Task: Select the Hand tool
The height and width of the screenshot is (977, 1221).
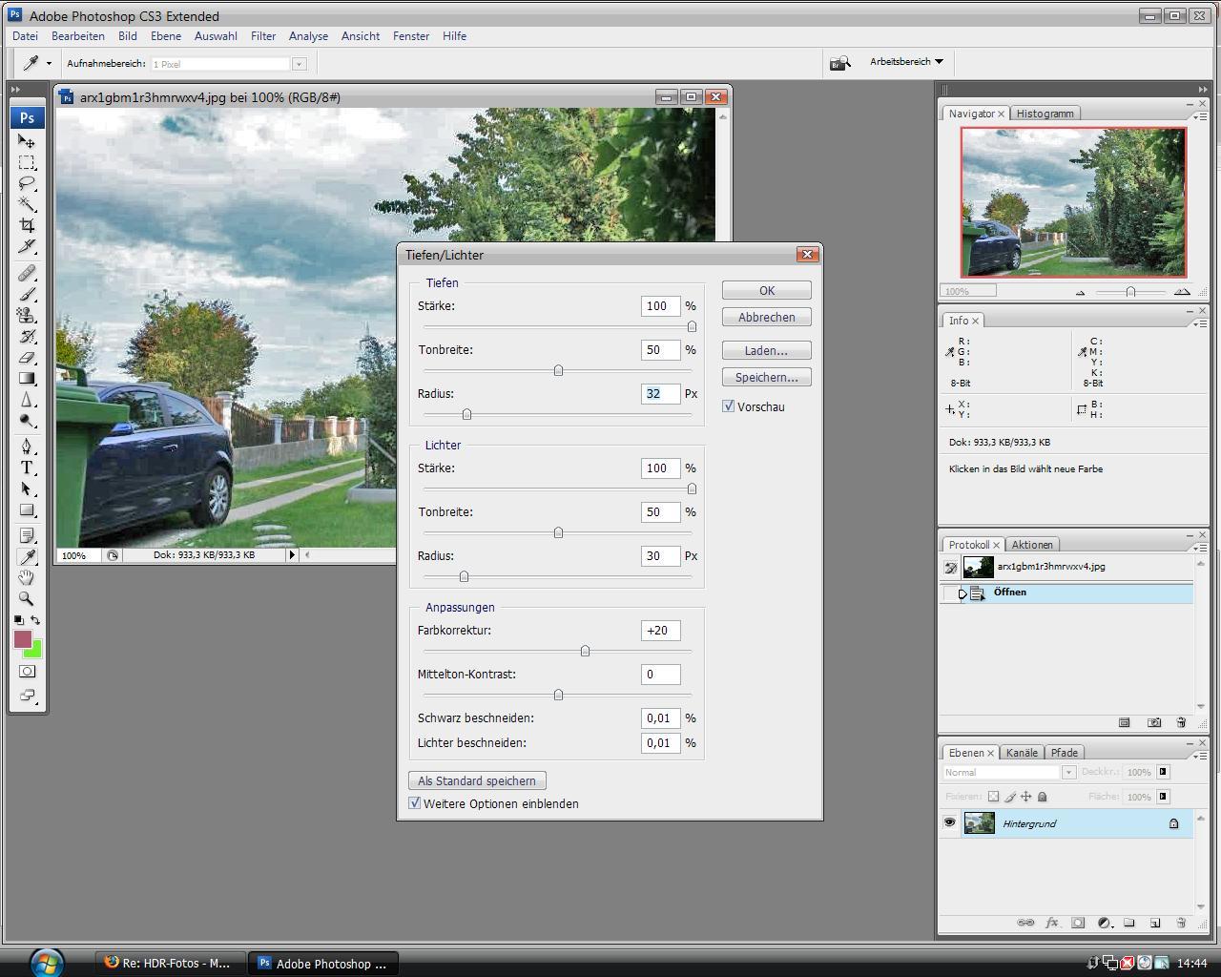Action: point(27,577)
